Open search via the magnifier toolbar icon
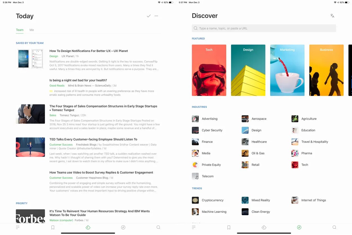352x235 pixels. pyautogui.click(x=158, y=227)
